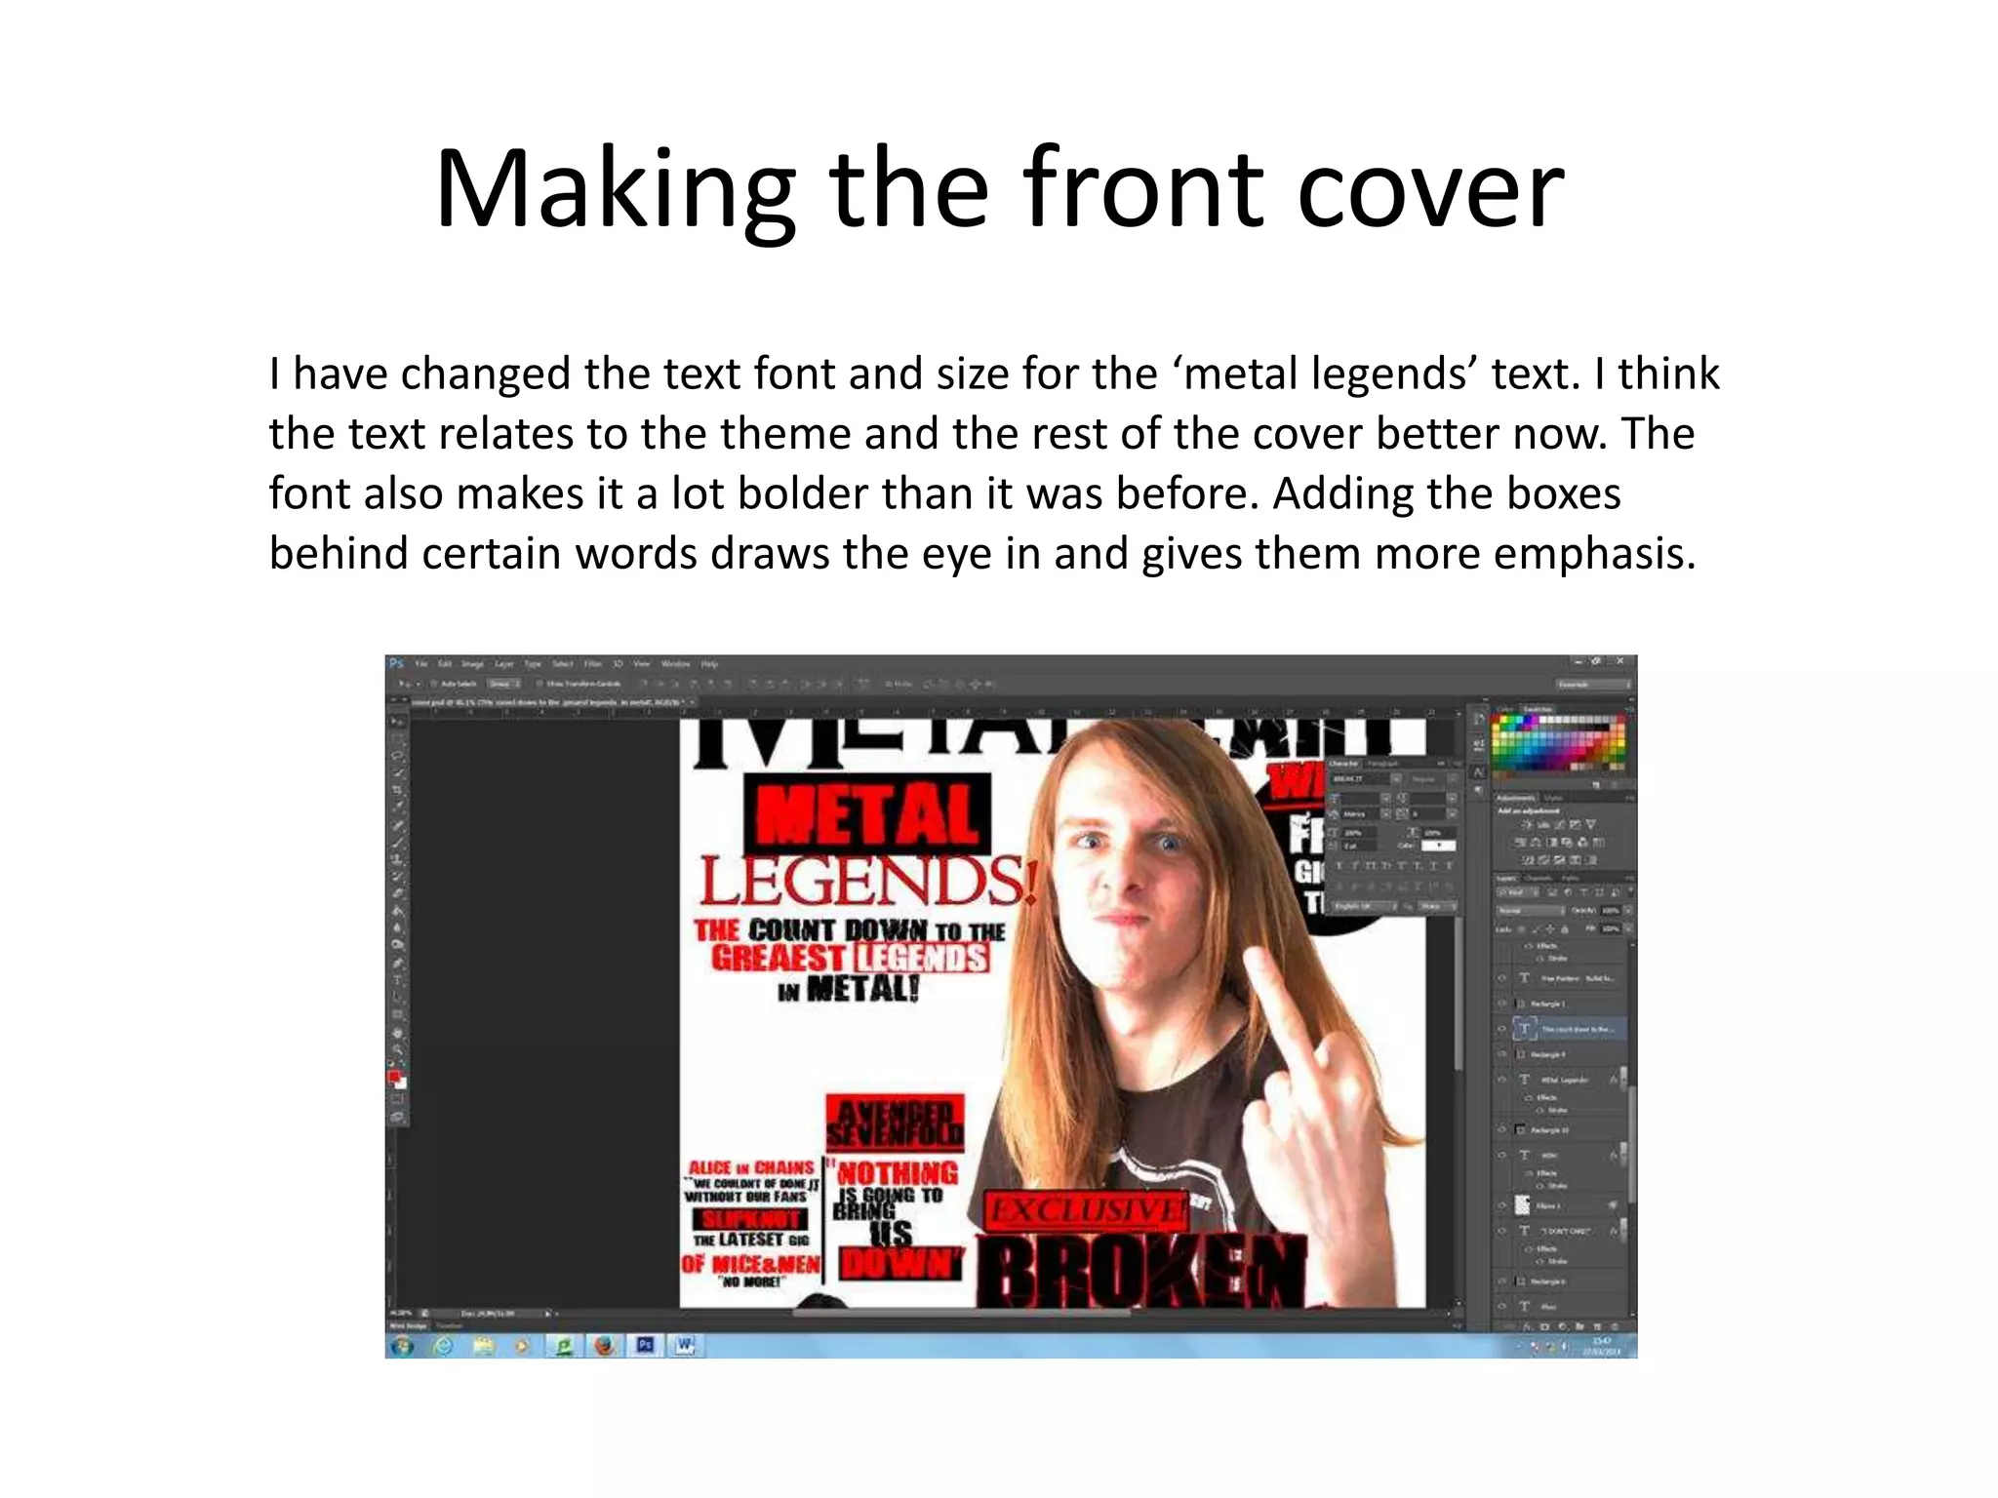Pick the red swatch in the Swatches panel
This screenshot has height=1498, width=1998.
coord(1496,719)
